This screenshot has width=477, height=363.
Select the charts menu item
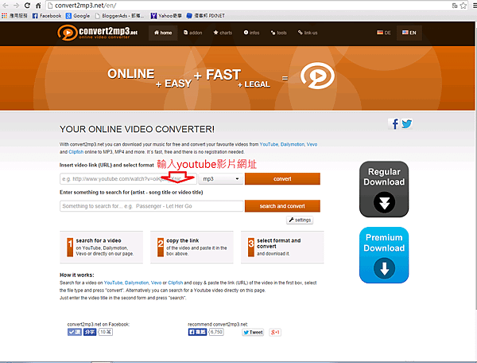coord(223,33)
